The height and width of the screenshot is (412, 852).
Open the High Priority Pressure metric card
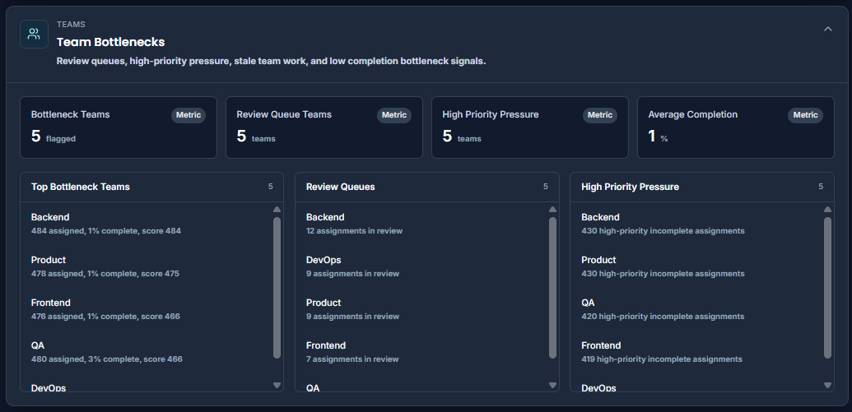(530, 127)
